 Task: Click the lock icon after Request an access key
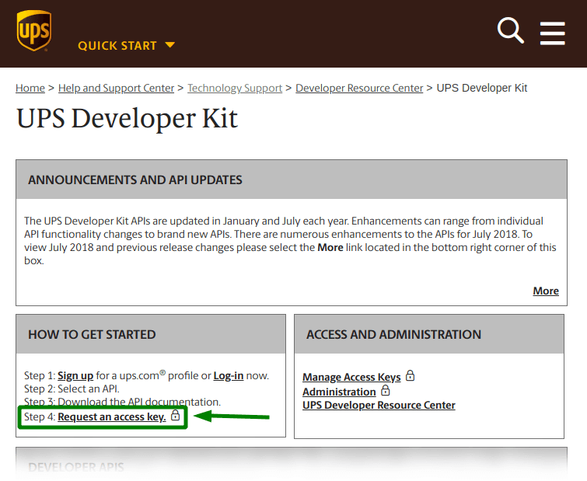click(175, 415)
